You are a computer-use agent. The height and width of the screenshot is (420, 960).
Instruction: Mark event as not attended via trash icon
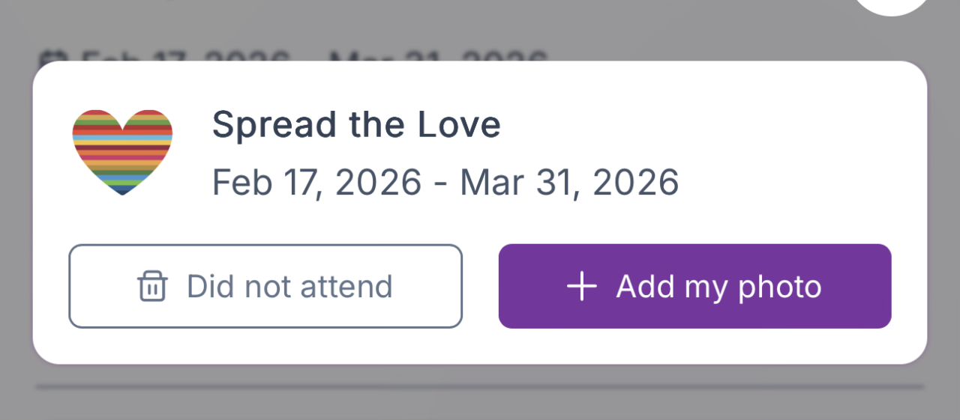[x=152, y=287]
